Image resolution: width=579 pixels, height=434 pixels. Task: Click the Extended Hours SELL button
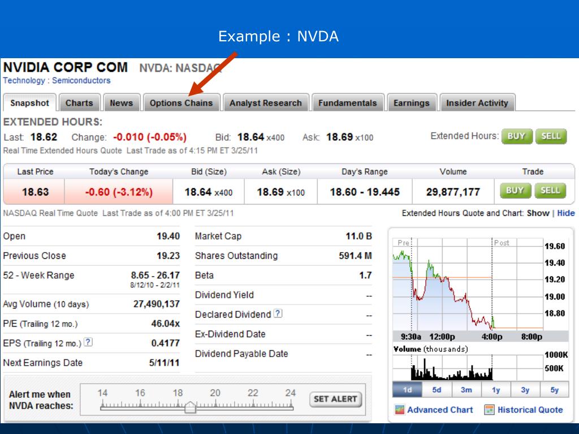[551, 136]
